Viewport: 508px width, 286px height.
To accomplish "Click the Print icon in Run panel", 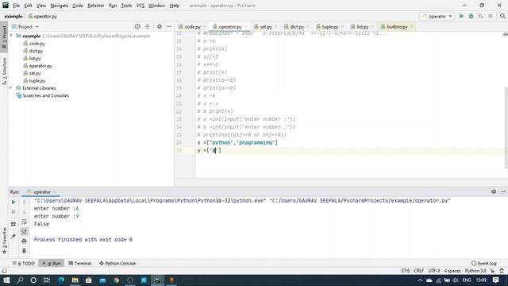I will [x=24, y=241].
